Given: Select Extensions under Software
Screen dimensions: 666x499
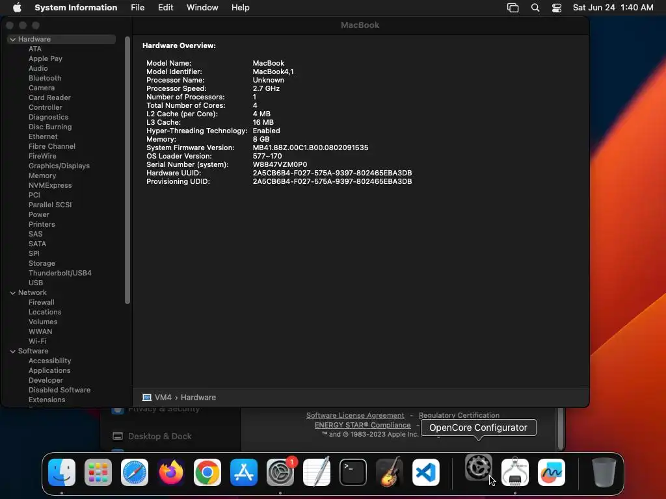Looking at the screenshot, I should point(47,400).
